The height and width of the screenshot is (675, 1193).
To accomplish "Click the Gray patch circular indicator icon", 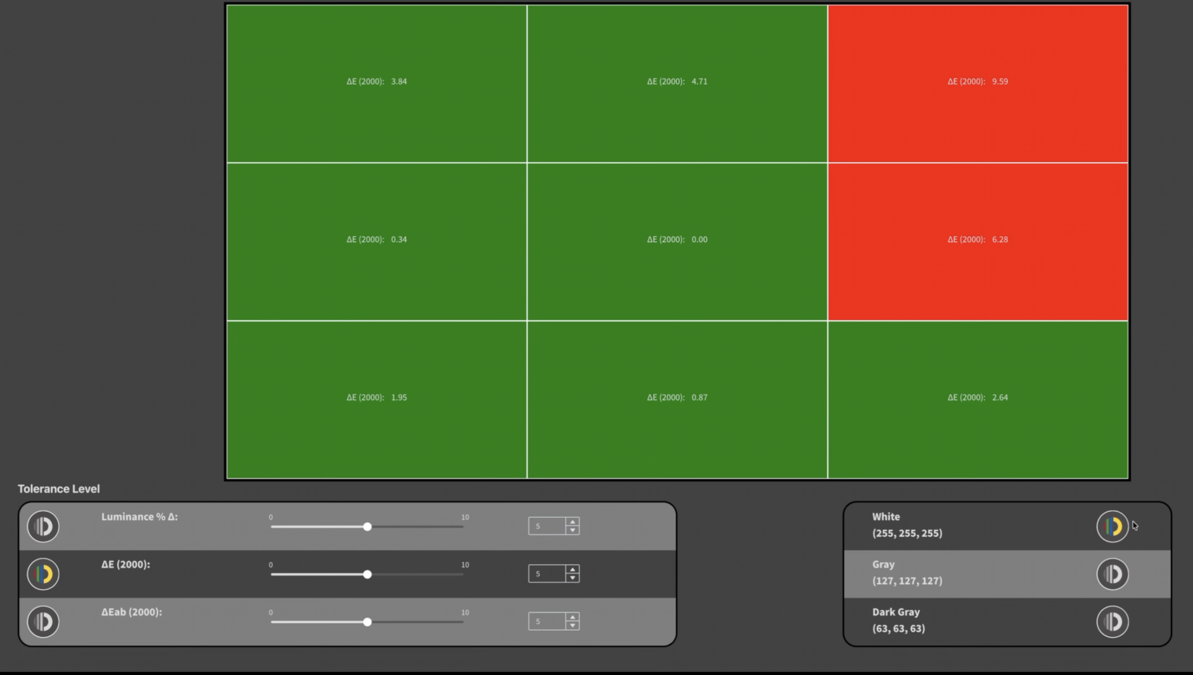I will [1112, 574].
